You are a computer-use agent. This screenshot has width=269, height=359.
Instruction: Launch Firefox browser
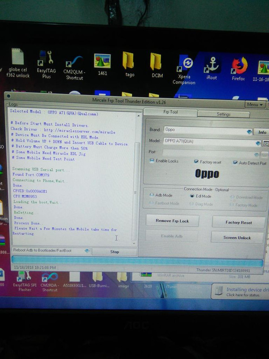click(239, 69)
